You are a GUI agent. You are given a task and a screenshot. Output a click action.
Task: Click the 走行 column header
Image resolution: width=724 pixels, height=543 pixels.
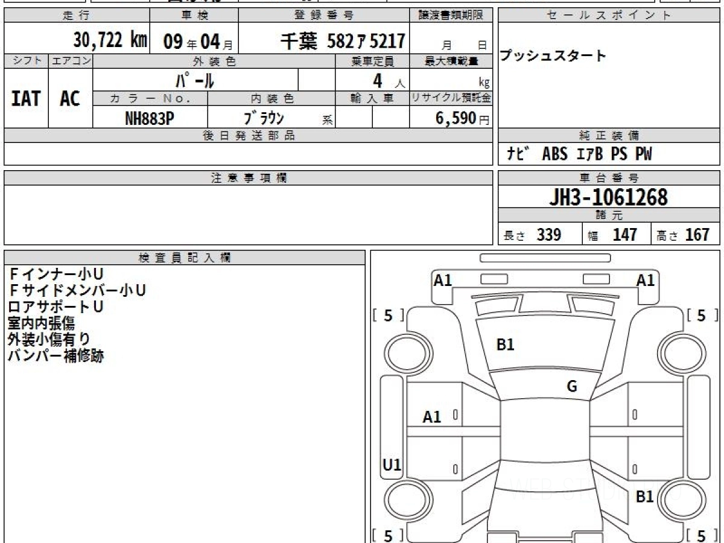77,16
